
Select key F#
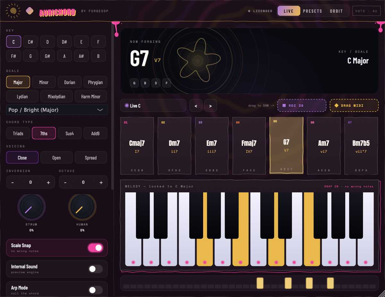[x=13, y=56]
